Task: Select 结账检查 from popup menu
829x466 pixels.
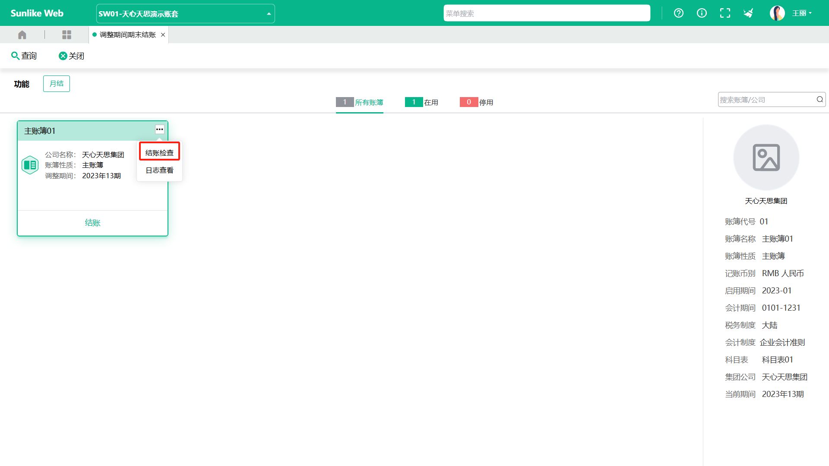Action: 159,153
